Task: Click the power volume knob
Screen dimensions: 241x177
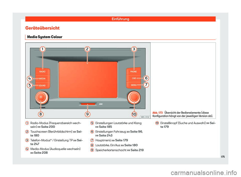Action: coord(41,97)
